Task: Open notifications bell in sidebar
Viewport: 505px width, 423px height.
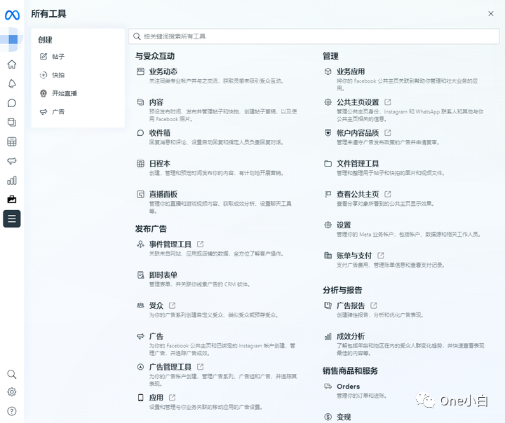Action: click(x=12, y=84)
